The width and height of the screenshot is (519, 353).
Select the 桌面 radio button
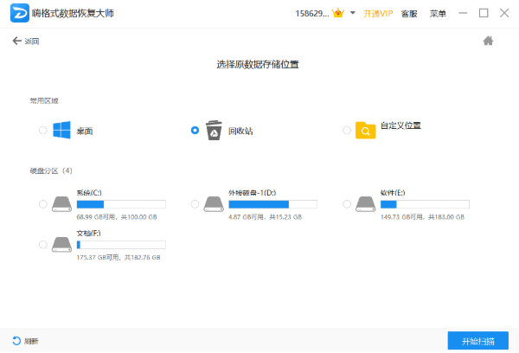(x=43, y=130)
